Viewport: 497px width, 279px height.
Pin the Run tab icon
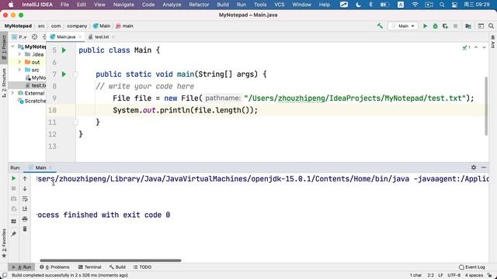click(14, 234)
